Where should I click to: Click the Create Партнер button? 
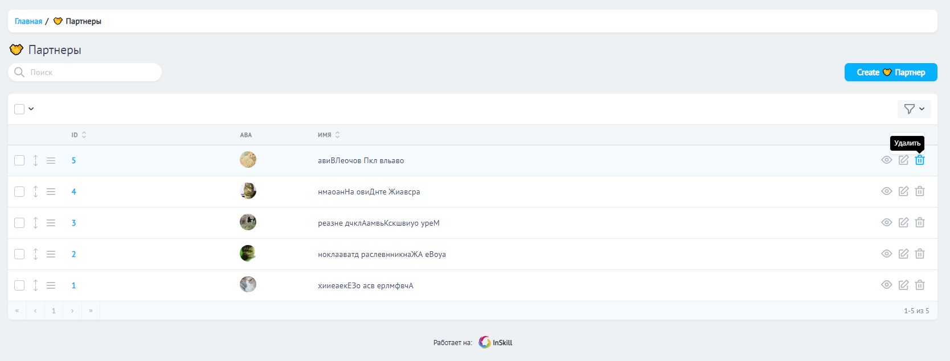point(890,72)
